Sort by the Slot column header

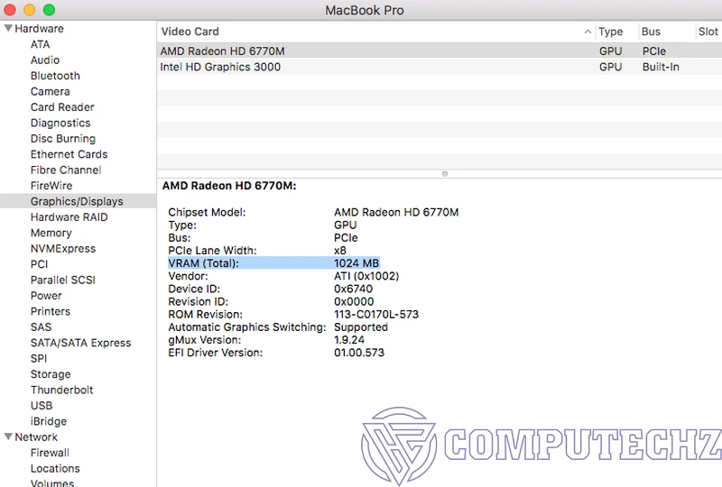click(x=708, y=32)
